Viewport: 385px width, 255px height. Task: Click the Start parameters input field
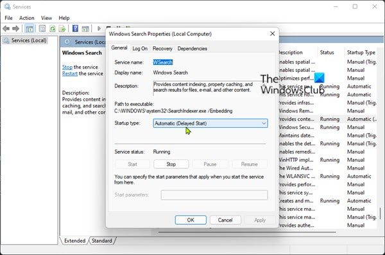pos(214,195)
